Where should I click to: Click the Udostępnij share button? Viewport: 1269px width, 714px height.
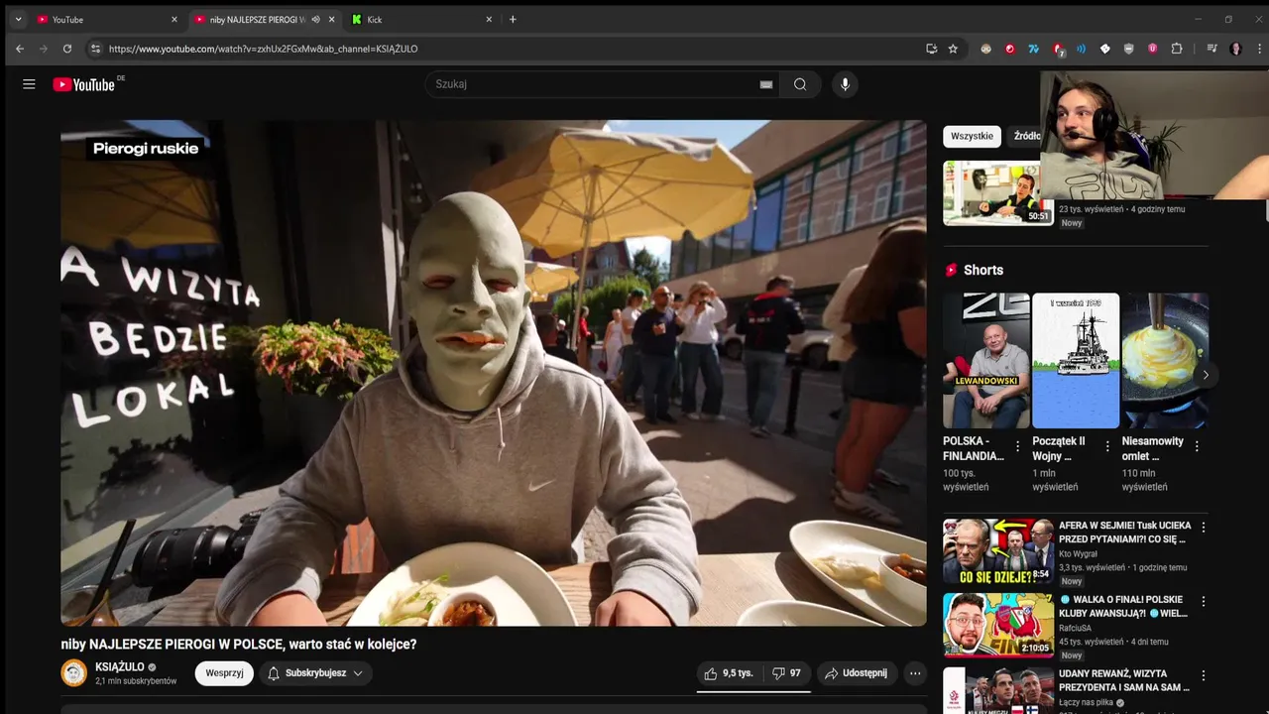click(857, 673)
